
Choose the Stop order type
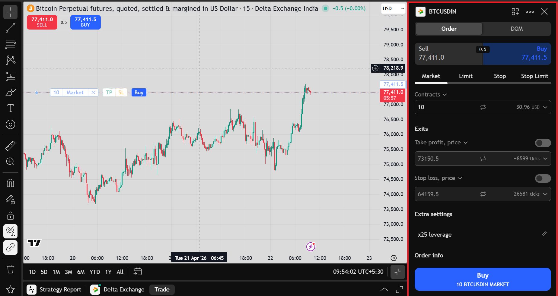pyautogui.click(x=500, y=76)
